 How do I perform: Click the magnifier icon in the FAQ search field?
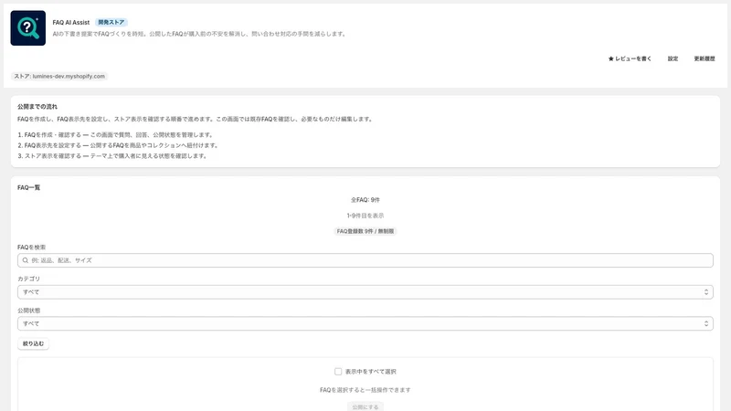(x=26, y=260)
